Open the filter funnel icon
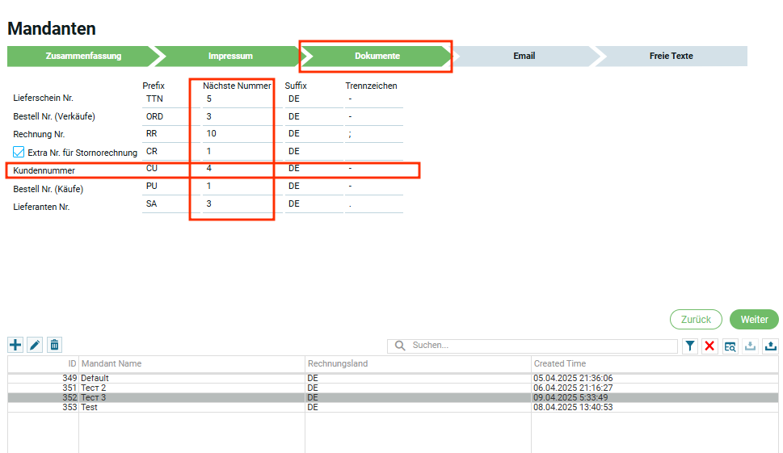783x453 pixels. click(x=689, y=346)
